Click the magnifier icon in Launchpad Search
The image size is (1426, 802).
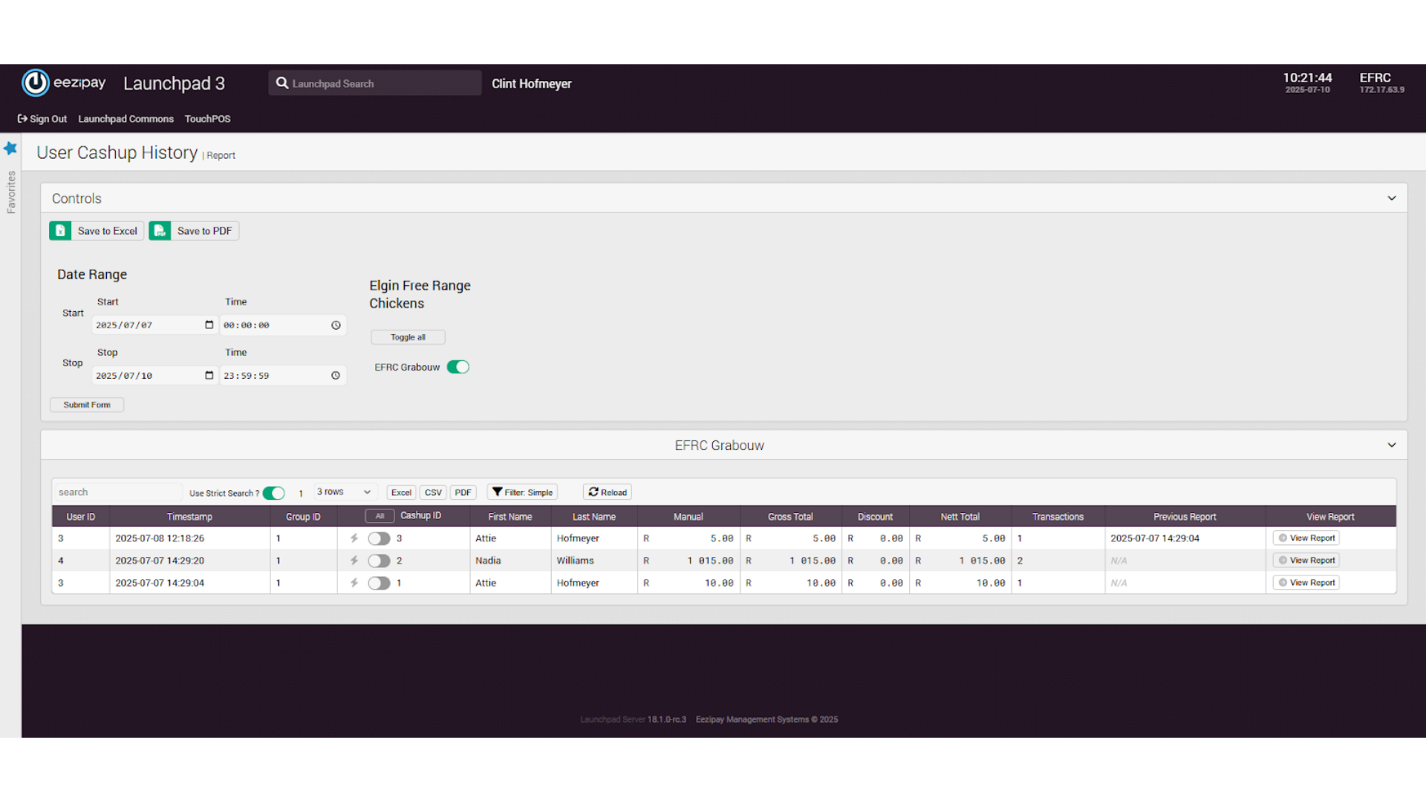[282, 83]
